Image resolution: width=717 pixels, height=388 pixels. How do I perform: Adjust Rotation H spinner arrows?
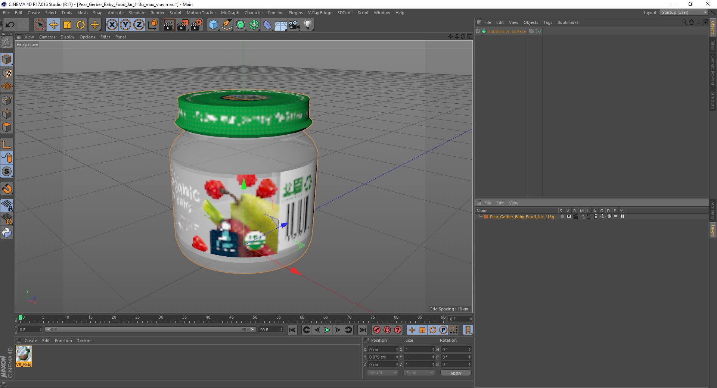pos(469,350)
